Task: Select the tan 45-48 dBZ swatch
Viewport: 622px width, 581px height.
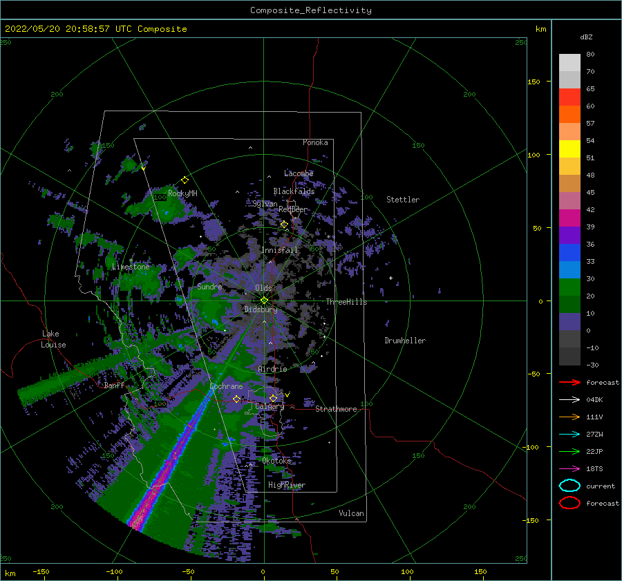Action: [x=569, y=184]
